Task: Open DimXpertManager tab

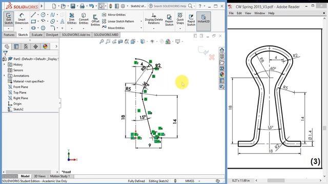Action: [35, 47]
